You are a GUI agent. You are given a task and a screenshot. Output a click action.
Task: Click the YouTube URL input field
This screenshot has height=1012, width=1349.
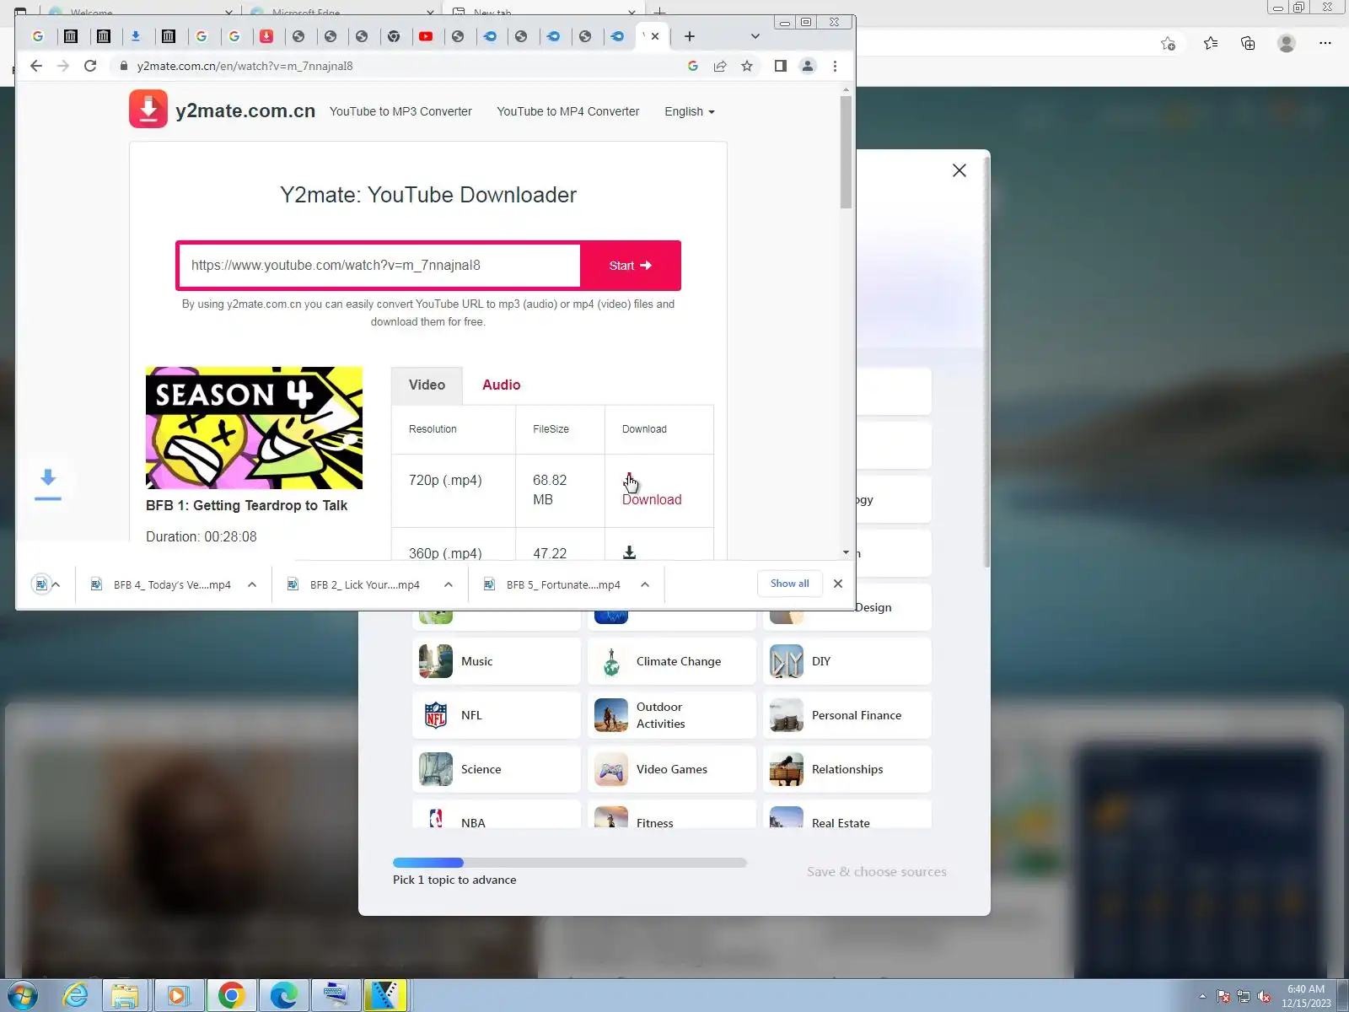click(x=379, y=266)
